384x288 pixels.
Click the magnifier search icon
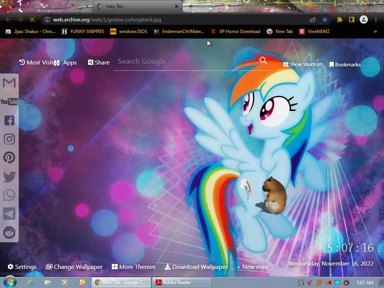pos(263,60)
